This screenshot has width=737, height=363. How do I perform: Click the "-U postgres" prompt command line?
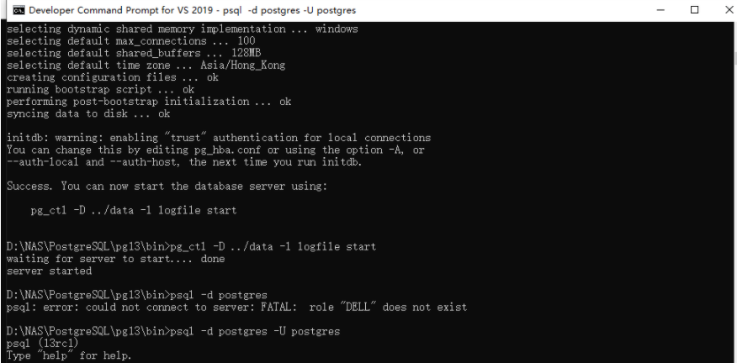click(x=173, y=332)
